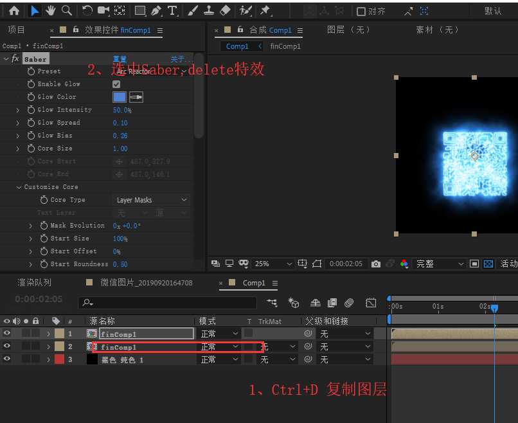518x423 pixels.
Task: Click the viewer timecode 0:00:02:05
Action: pyautogui.click(x=346, y=264)
